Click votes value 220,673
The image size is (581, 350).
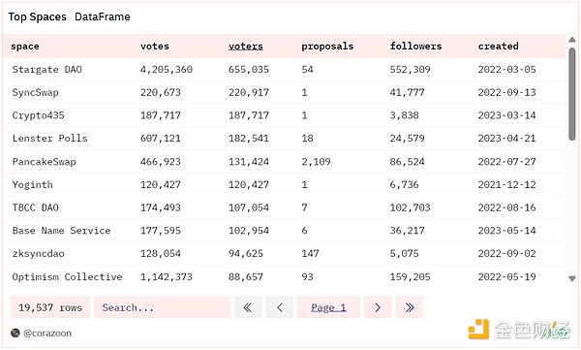[x=161, y=92]
